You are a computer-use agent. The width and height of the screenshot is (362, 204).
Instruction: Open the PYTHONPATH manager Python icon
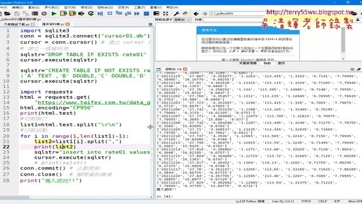pyautogui.click(x=185, y=14)
